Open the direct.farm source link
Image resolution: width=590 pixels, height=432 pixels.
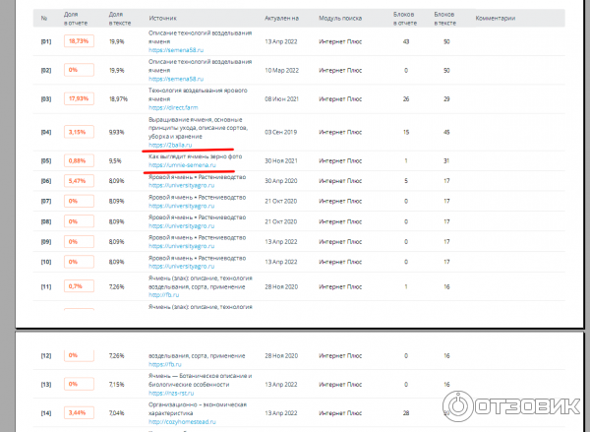(x=173, y=107)
